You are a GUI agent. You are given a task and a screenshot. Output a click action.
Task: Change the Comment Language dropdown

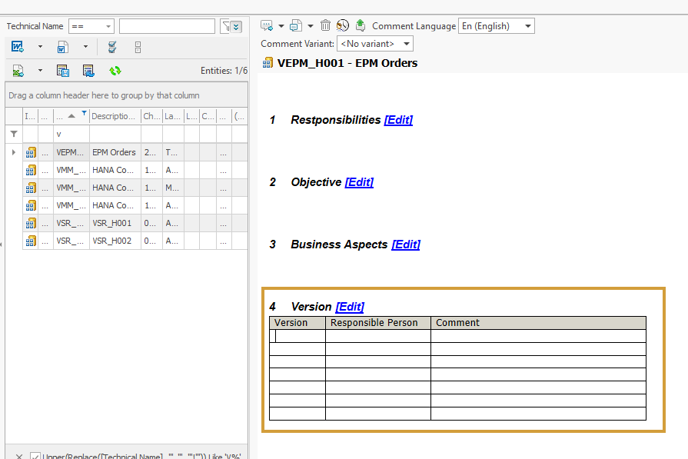[496, 25]
